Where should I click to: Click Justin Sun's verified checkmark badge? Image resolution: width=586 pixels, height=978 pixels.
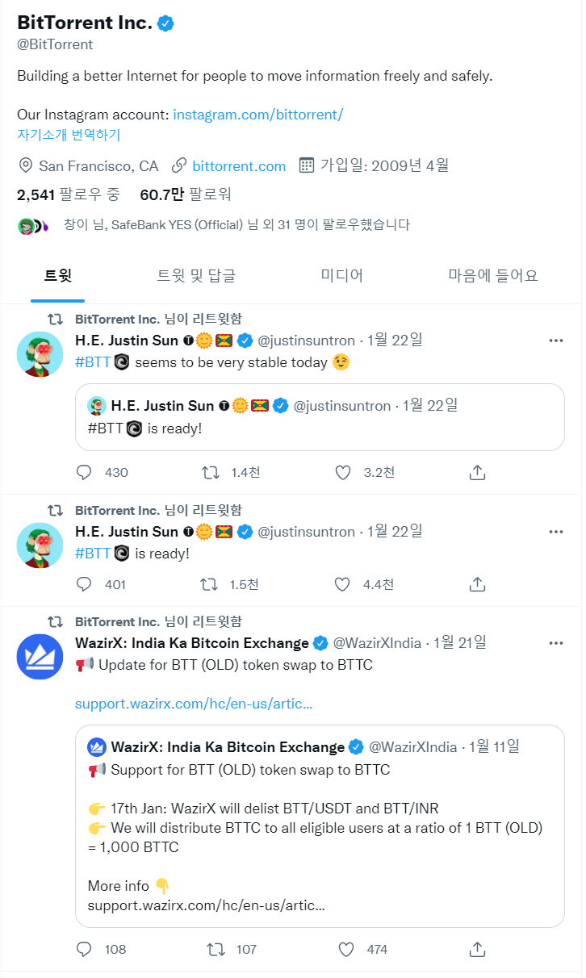(245, 340)
